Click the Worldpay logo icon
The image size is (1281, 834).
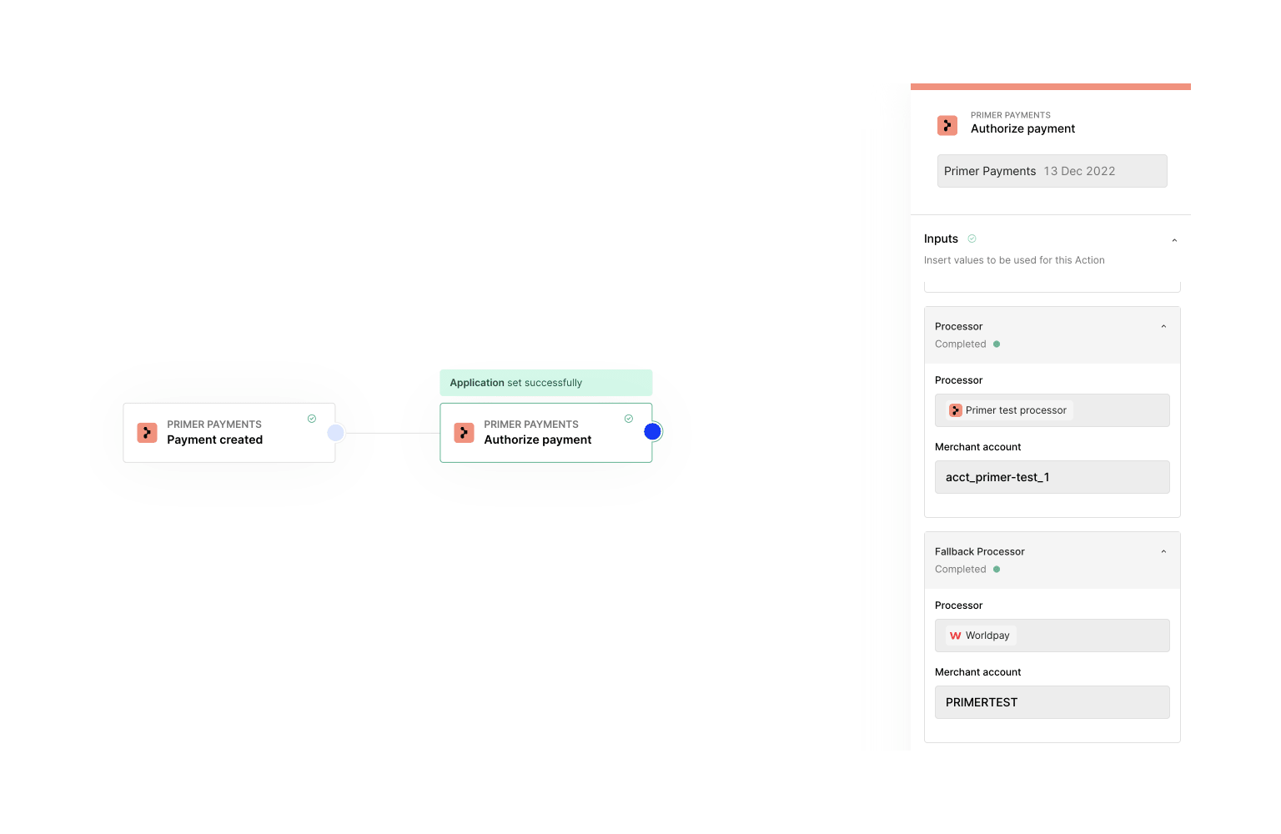tap(956, 636)
